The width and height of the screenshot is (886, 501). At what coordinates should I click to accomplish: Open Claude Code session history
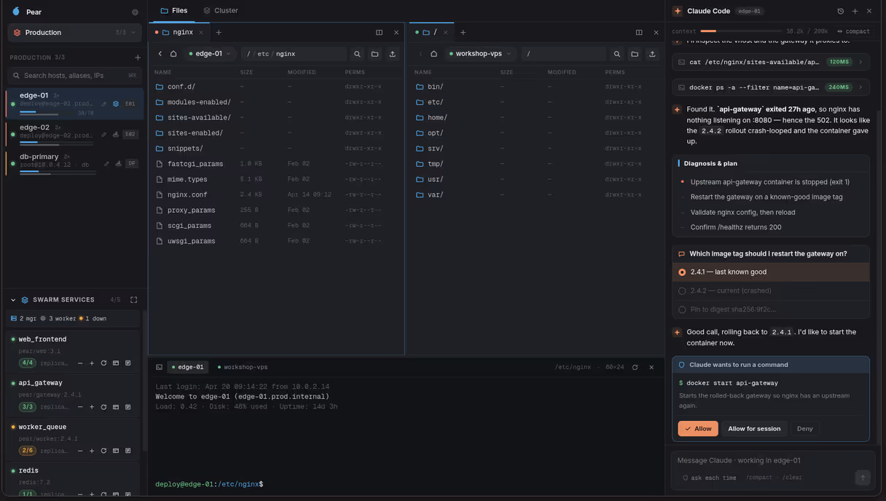coord(840,11)
